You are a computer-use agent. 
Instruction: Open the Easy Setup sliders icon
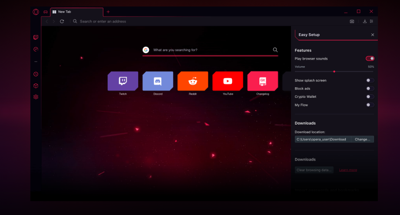371,21
